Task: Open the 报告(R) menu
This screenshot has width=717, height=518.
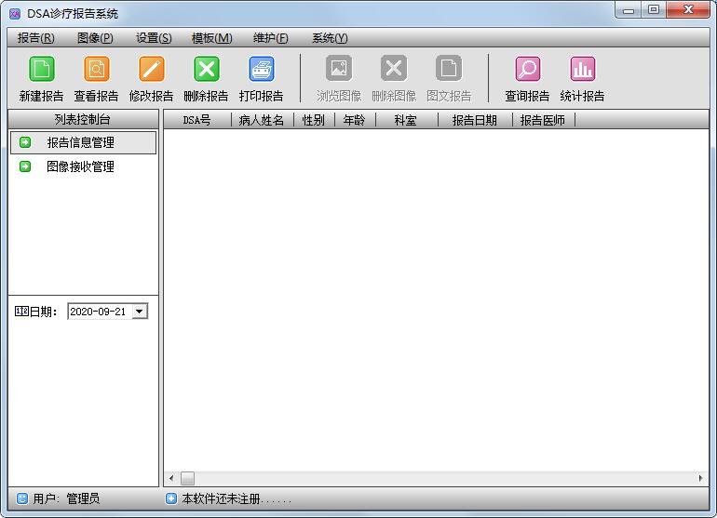Action: tap(35, 38)
